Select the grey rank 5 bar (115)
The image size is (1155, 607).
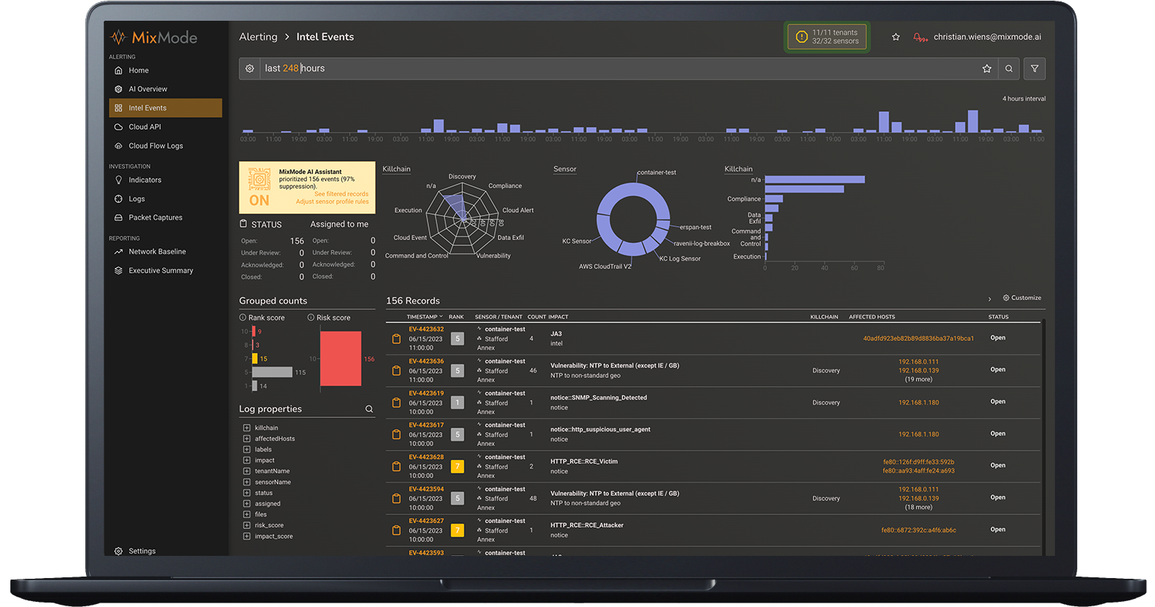pos(272,372)
